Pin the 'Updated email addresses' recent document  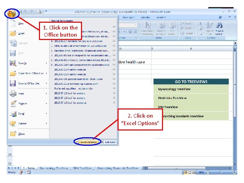point(114,50)
